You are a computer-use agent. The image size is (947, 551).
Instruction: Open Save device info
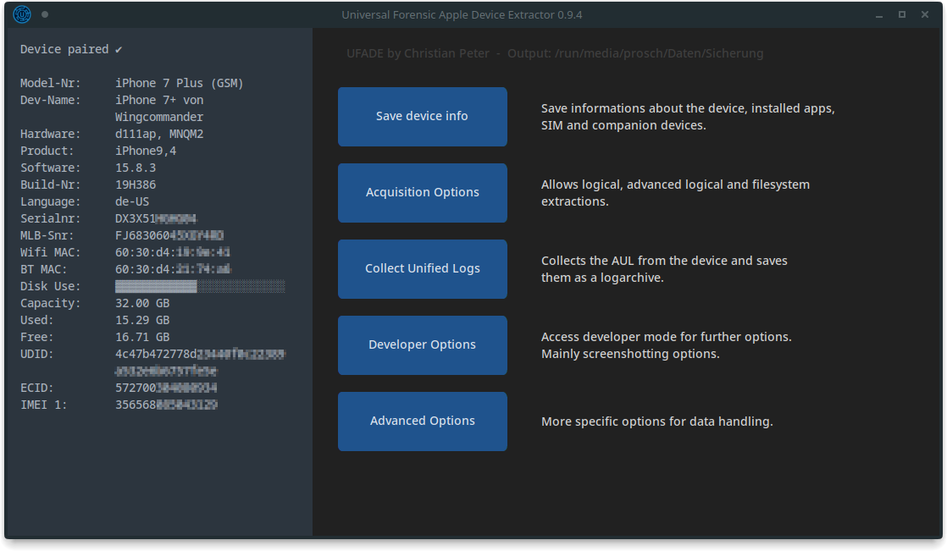tap(422, 116)
